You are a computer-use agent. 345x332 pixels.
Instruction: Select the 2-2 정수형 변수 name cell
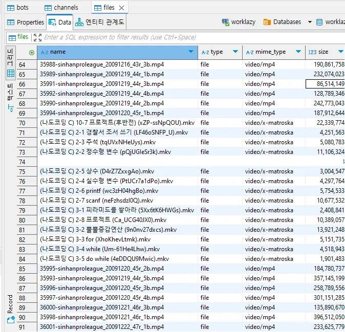118,152
